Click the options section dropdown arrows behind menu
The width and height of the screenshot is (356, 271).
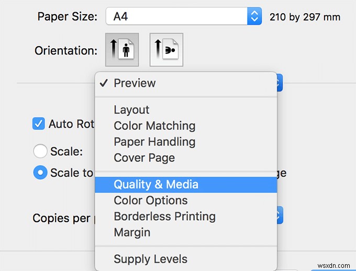point(280,82)
